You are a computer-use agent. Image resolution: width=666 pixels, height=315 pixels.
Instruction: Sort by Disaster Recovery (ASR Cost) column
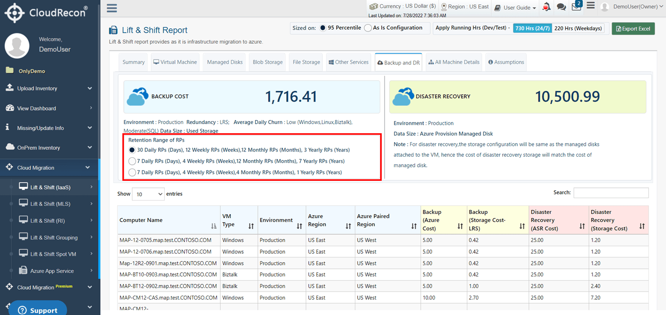tap(582, 226)
